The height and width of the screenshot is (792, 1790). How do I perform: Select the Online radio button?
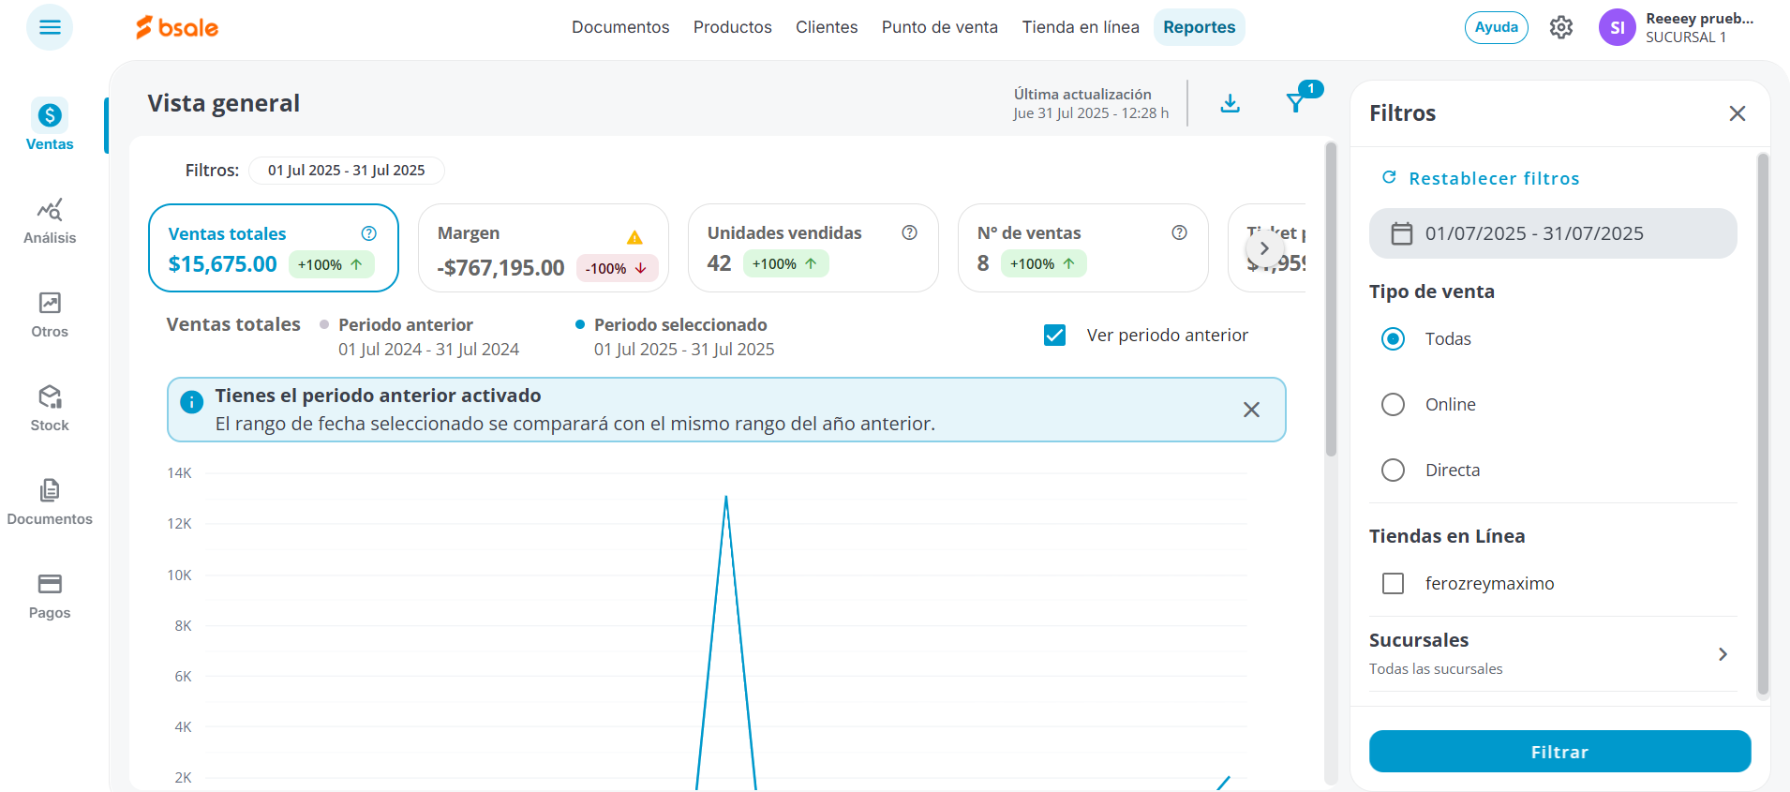point(1394,404)
